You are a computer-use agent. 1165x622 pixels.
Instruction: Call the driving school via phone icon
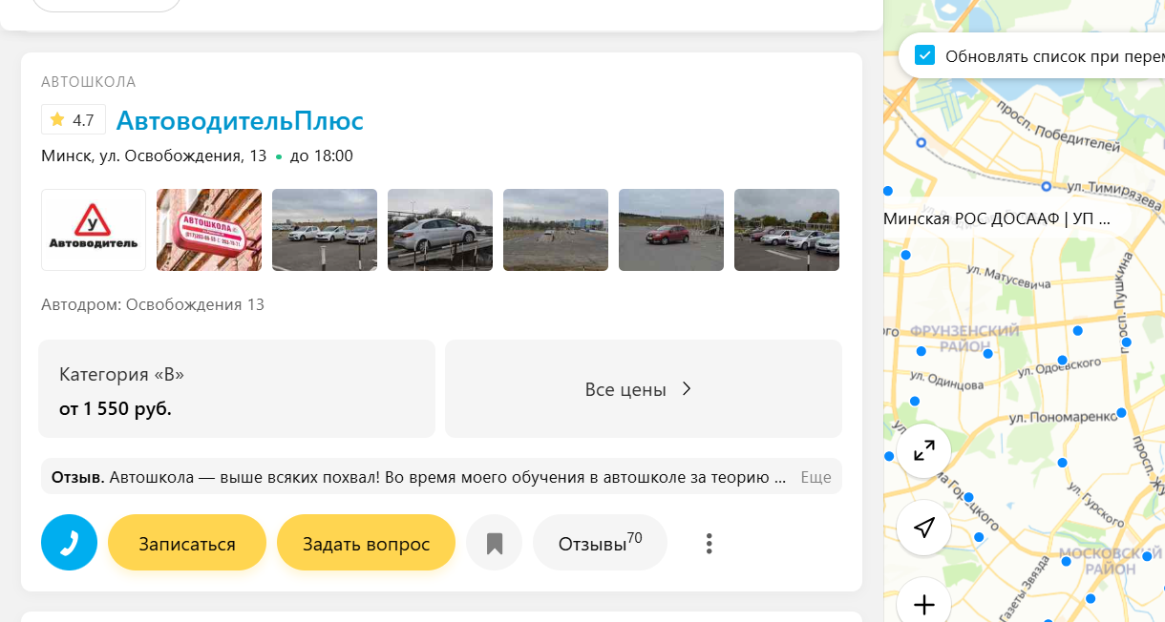tap(69, 543)
